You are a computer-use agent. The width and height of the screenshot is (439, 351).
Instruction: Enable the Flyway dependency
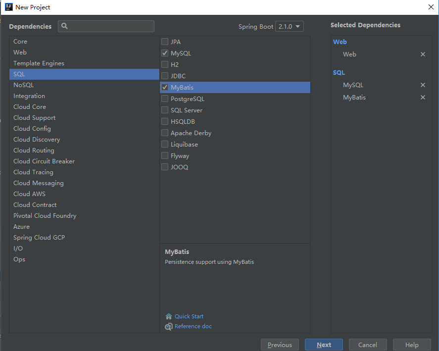165,155
